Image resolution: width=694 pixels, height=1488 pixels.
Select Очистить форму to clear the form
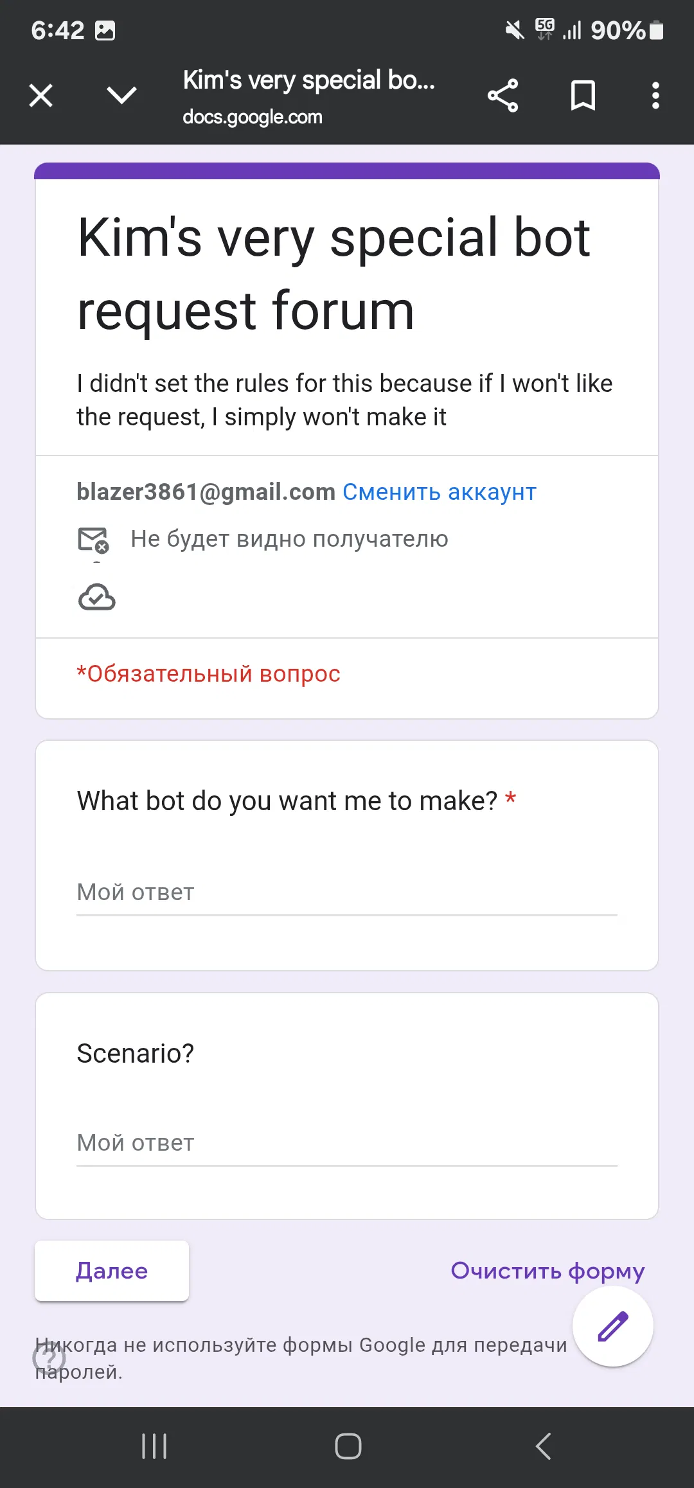(547, 1271)
